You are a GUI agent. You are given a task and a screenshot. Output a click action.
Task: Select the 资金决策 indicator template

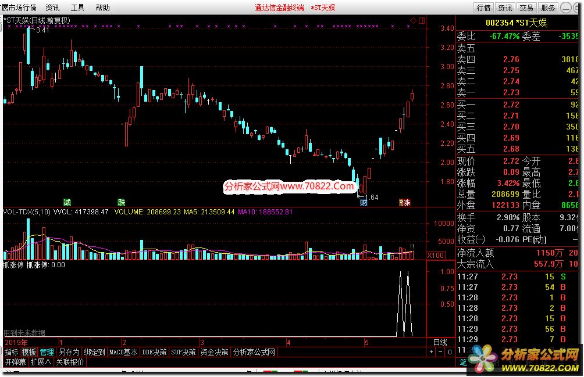pyautogui.click(x=214, y=352)
